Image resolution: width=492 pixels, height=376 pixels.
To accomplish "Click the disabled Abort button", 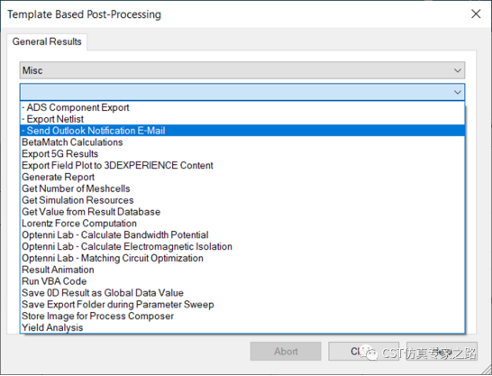I will pos(286,352).
